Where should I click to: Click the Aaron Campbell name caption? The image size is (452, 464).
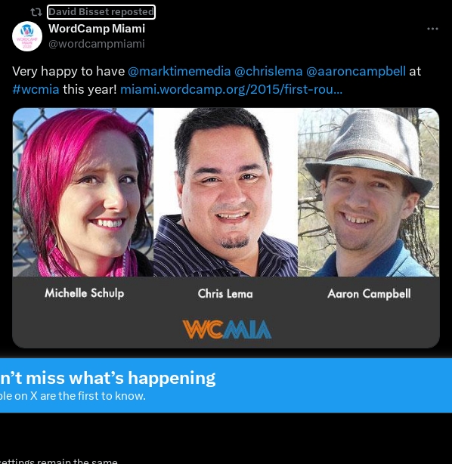(369, 294)
